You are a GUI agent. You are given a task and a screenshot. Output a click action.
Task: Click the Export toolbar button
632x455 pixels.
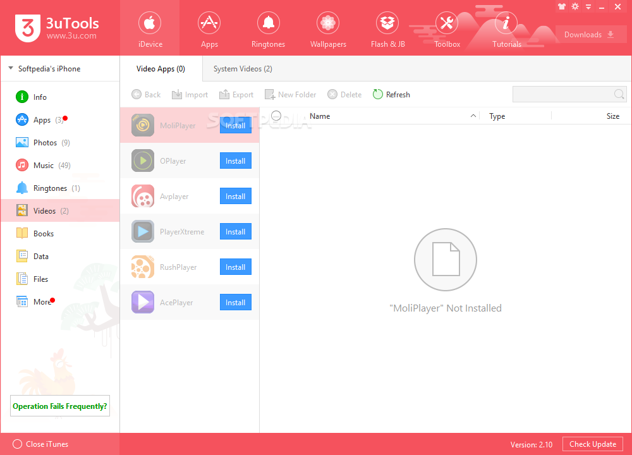pyautogui.click(x=236, y=94)
